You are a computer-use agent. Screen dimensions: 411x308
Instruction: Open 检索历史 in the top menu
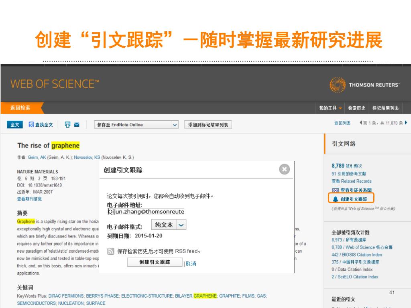(x=356, y=108)
